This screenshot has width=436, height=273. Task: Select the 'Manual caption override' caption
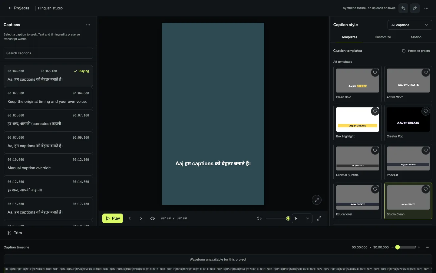click(48, 164)
